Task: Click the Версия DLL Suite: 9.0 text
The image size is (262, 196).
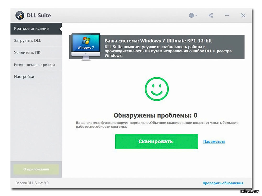Action: coord(32,183)
